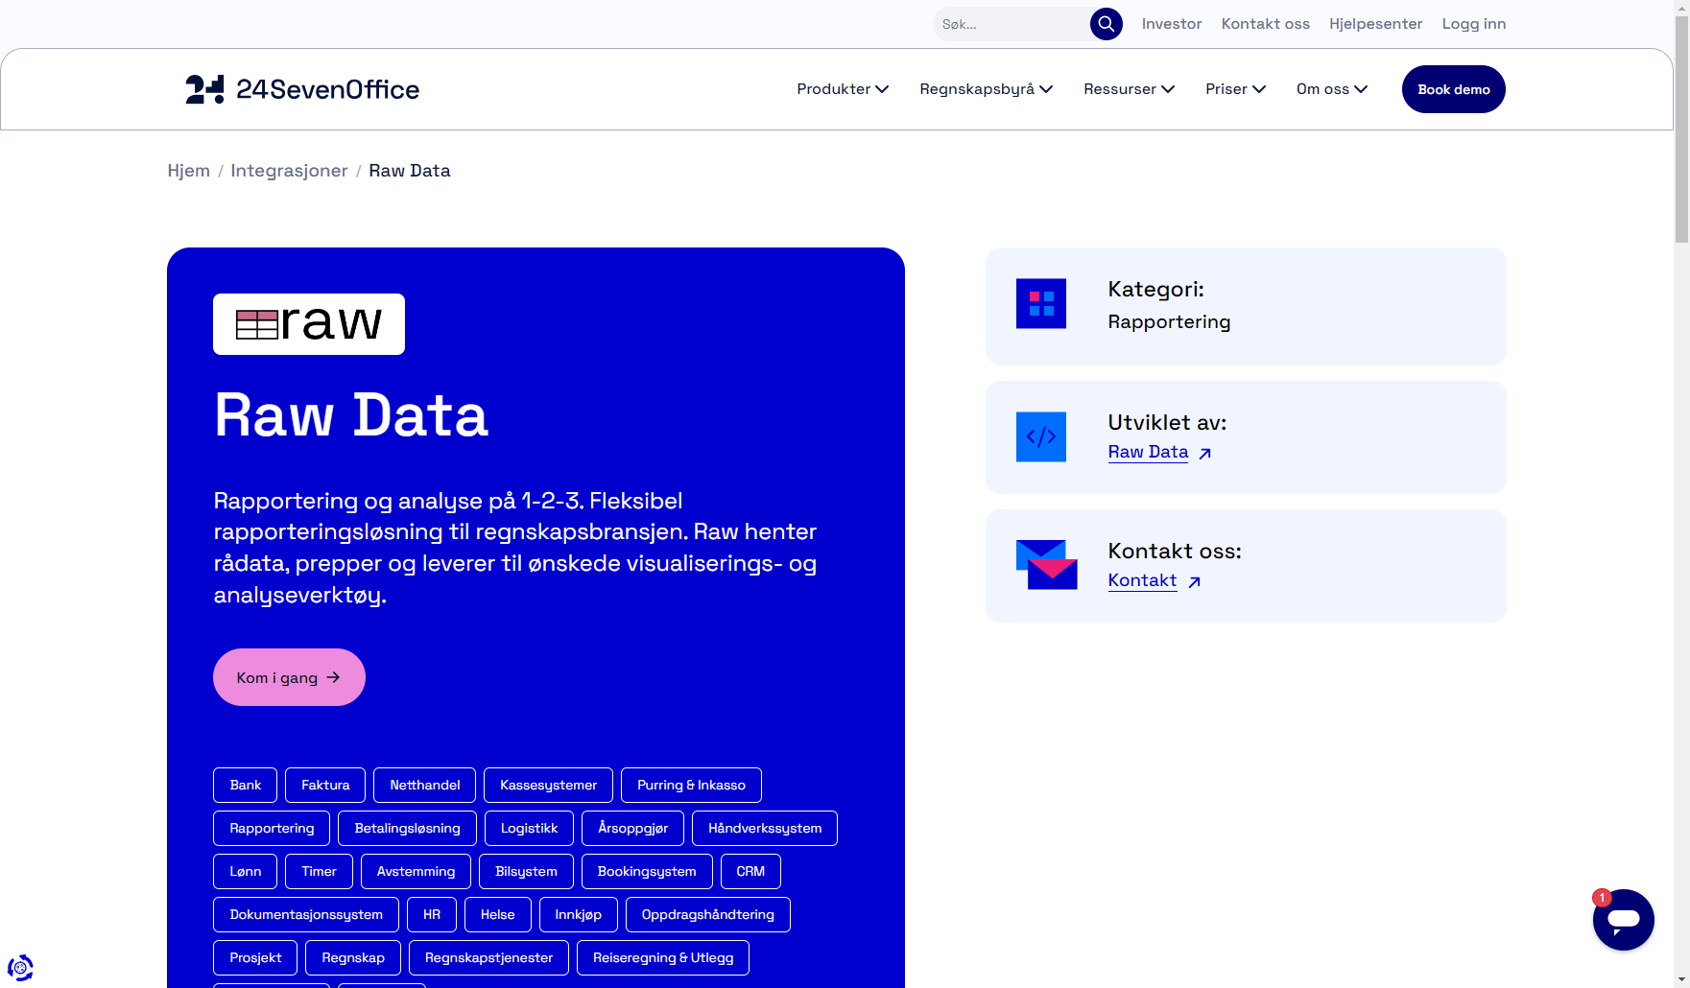Select the Timer tag

tap(319, 871)
